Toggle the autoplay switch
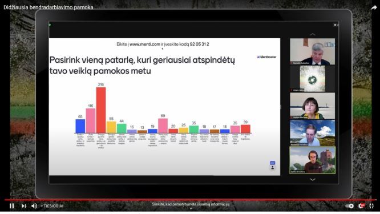380x214 pixels. pyautogui.click(x=349, y=206)
